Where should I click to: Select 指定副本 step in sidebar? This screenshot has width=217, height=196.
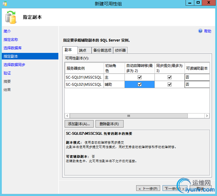click(x=30, y=56)
